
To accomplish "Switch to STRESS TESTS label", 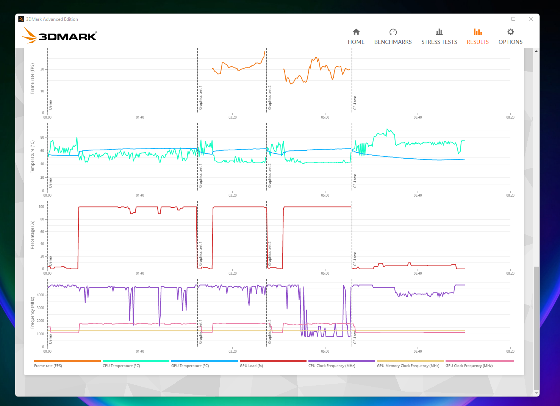I will click(439, 42).
